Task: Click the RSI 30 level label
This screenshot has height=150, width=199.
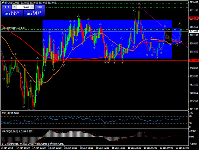Action: click(190, 123)
